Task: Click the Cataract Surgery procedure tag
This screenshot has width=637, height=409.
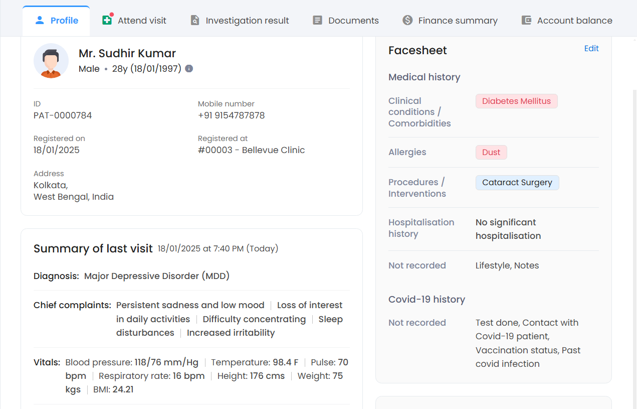Action: pyautogui.click(x=517, y=183)
